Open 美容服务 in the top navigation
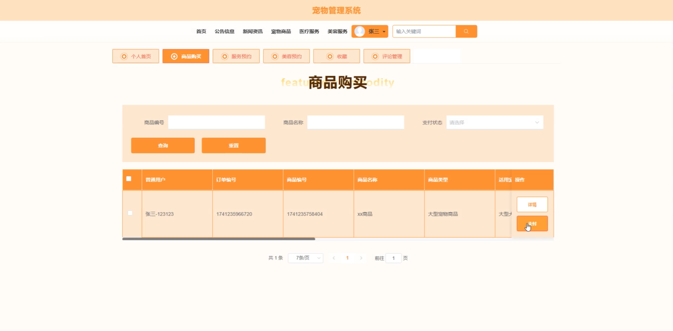The width and height of the screenshot is (673, 331). pyautogui.click(x=337, y=31)
